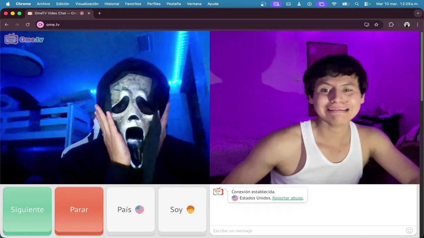Image resolution: width=424 pixels, height=238 pixels.
Task: Click the Estados Unidos text
Action: tap(255, 198)
